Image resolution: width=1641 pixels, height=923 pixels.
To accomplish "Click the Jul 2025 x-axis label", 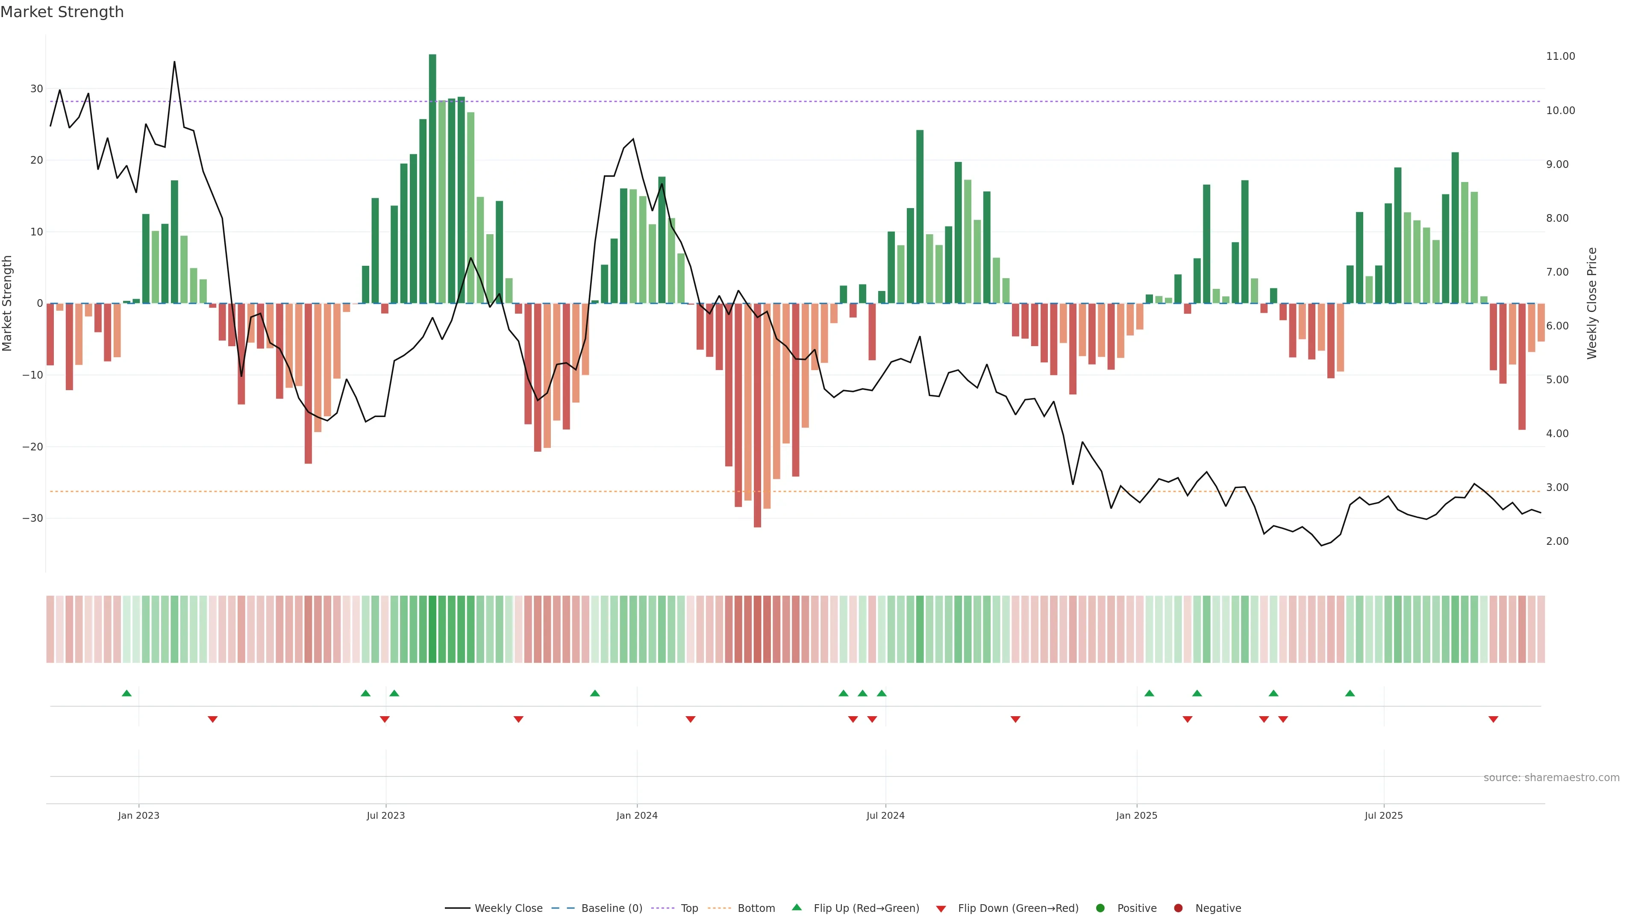I will tap(1384, 815).
